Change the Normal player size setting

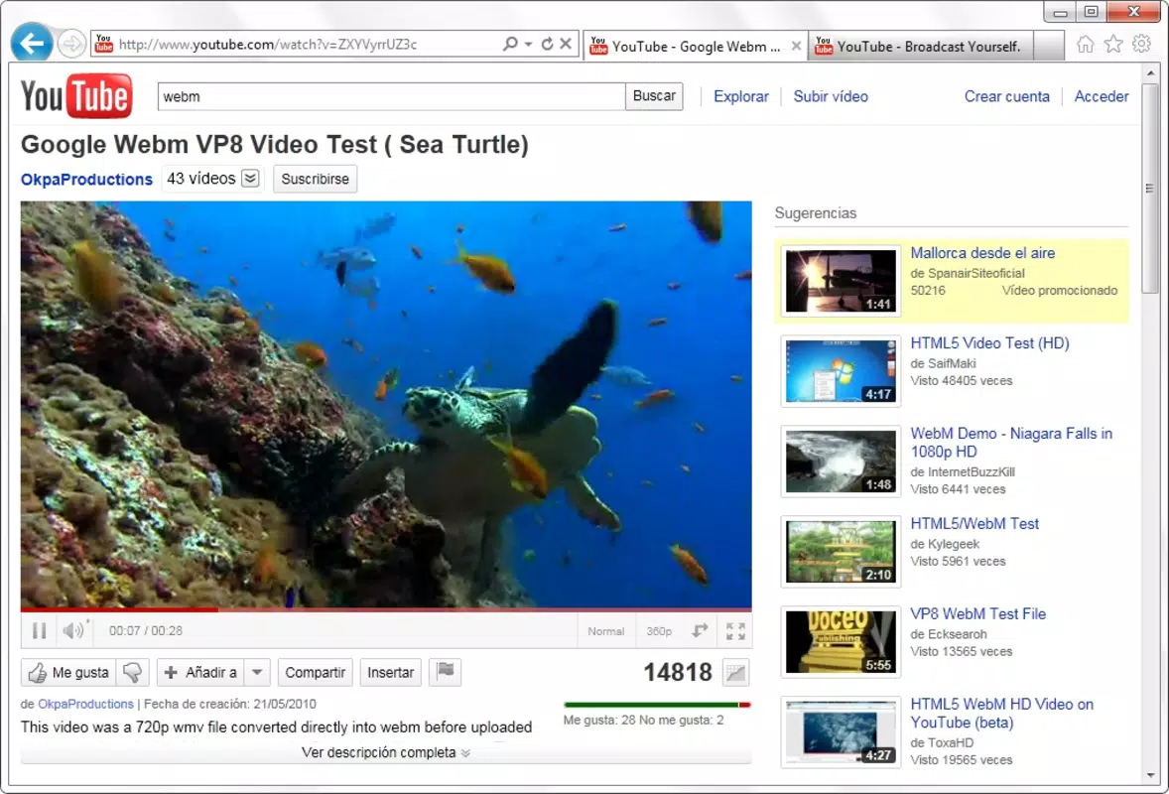[605, 630]
